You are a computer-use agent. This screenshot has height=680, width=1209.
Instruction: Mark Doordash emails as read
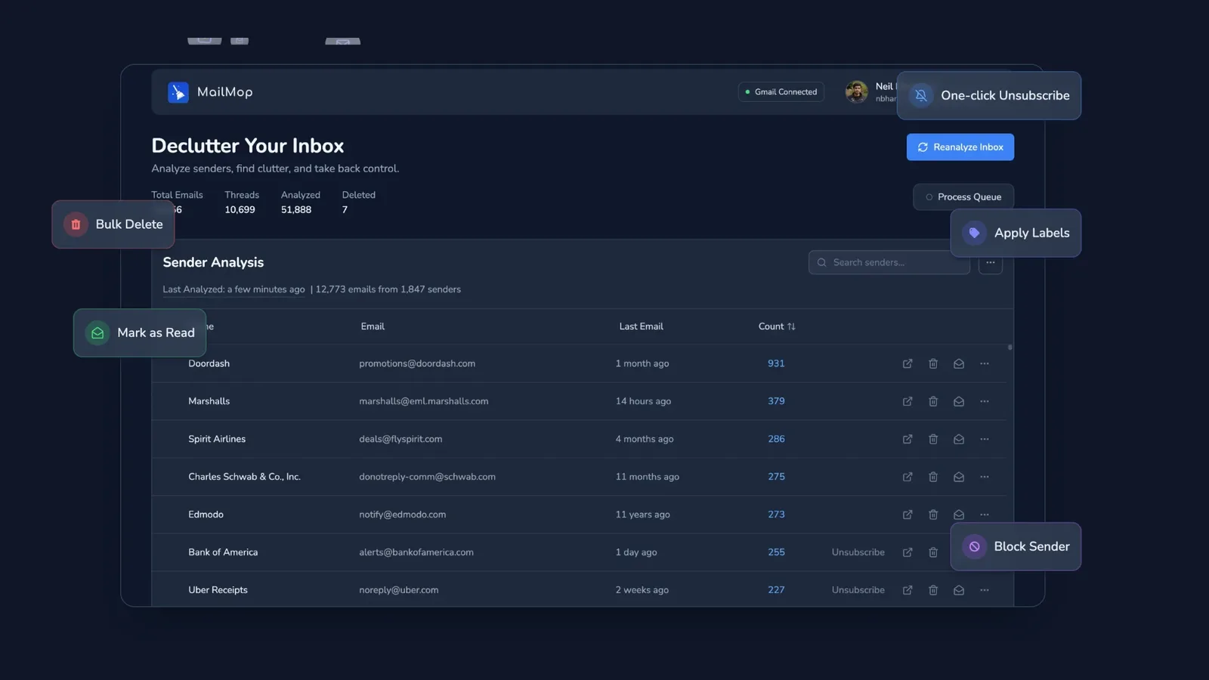tap(959, 363)
